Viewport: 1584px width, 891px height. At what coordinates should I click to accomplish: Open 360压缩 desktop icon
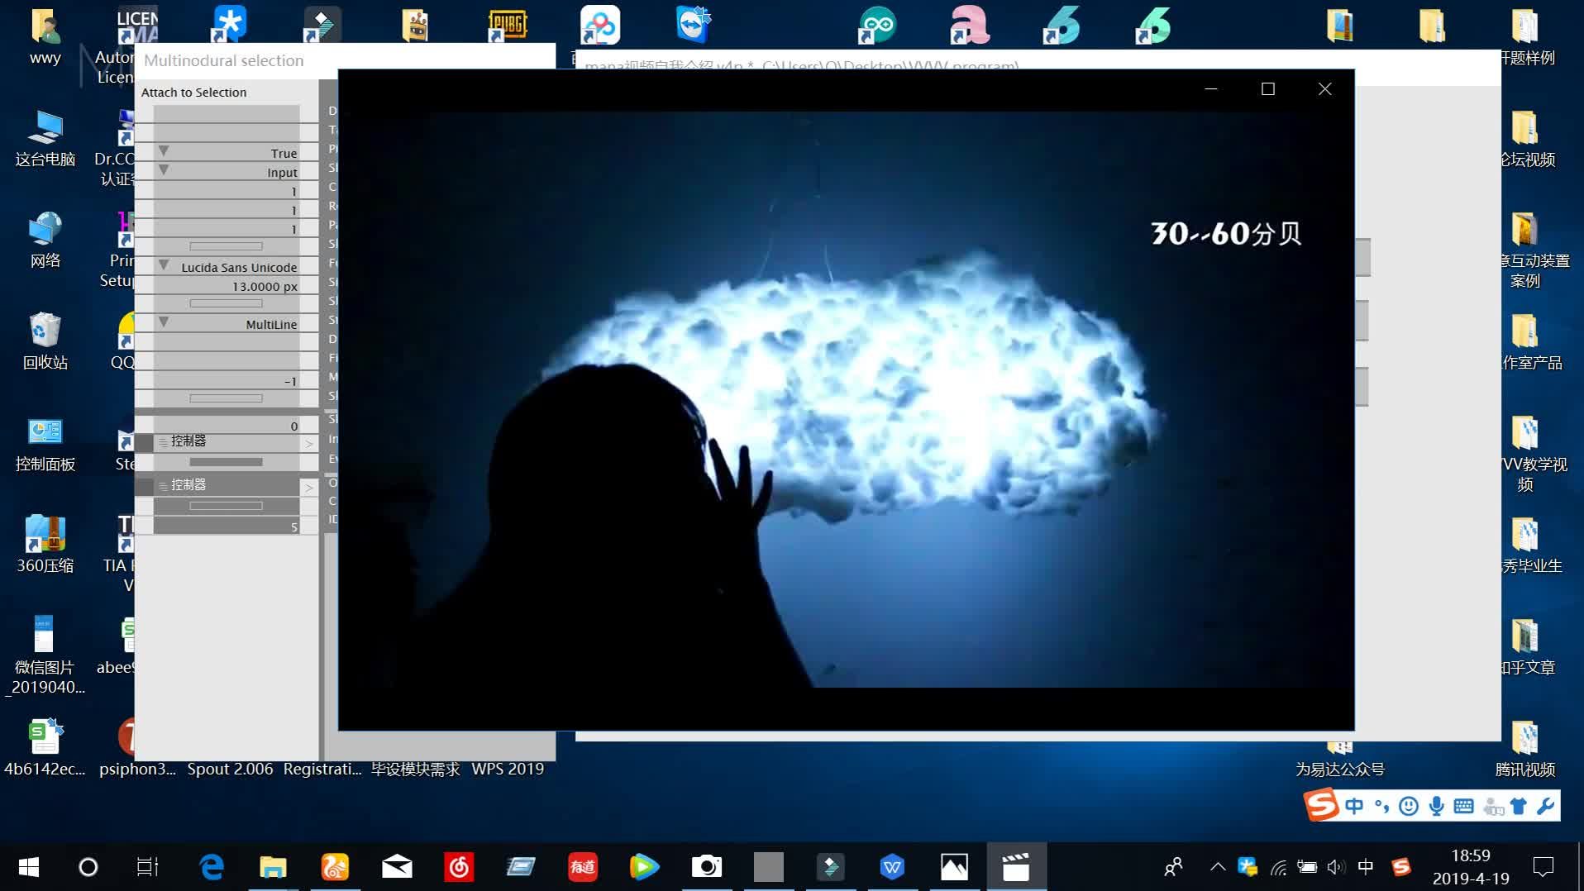pos(45,544)
